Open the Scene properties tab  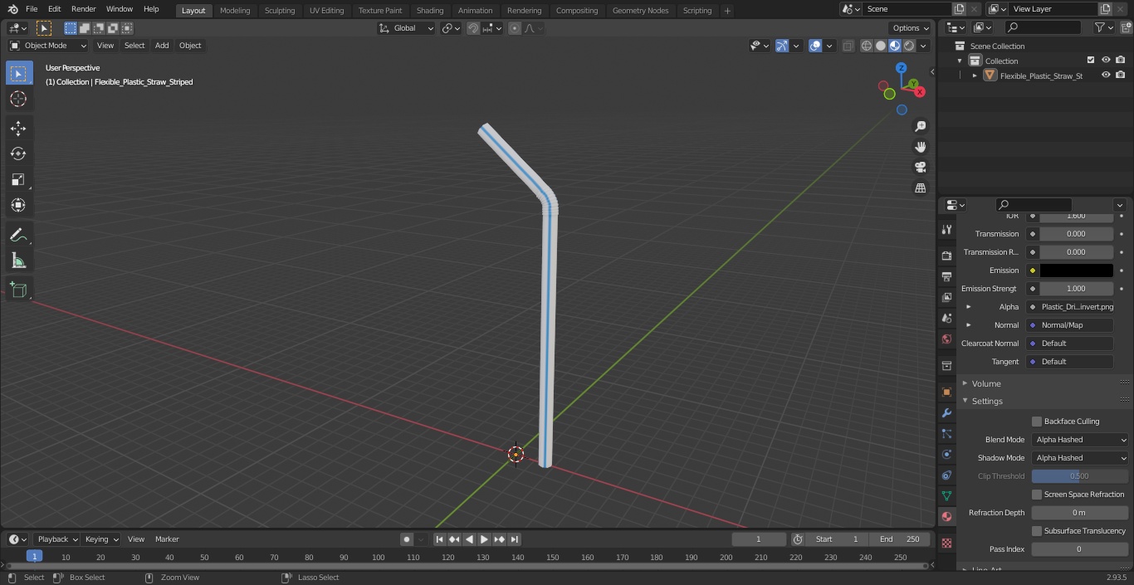pyautogui.click(x=946, y=318)
